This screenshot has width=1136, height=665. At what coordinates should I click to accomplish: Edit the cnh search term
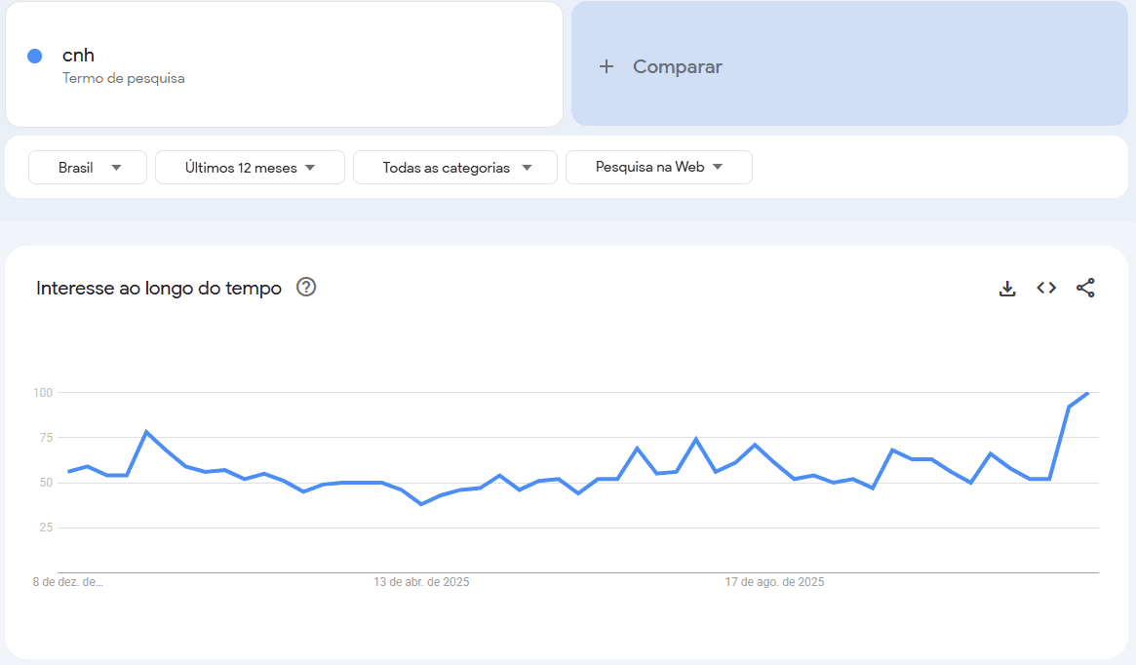79,56
